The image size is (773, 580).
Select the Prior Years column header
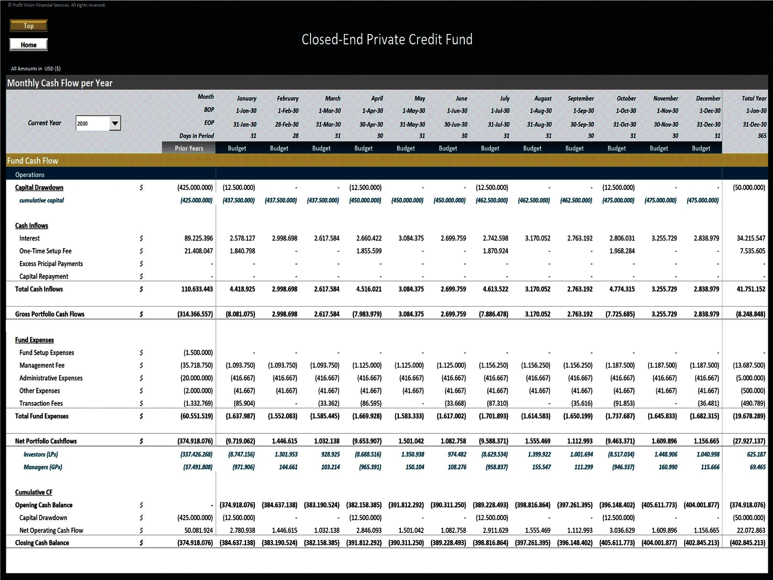pyautogui.click(x=188, y=148)
